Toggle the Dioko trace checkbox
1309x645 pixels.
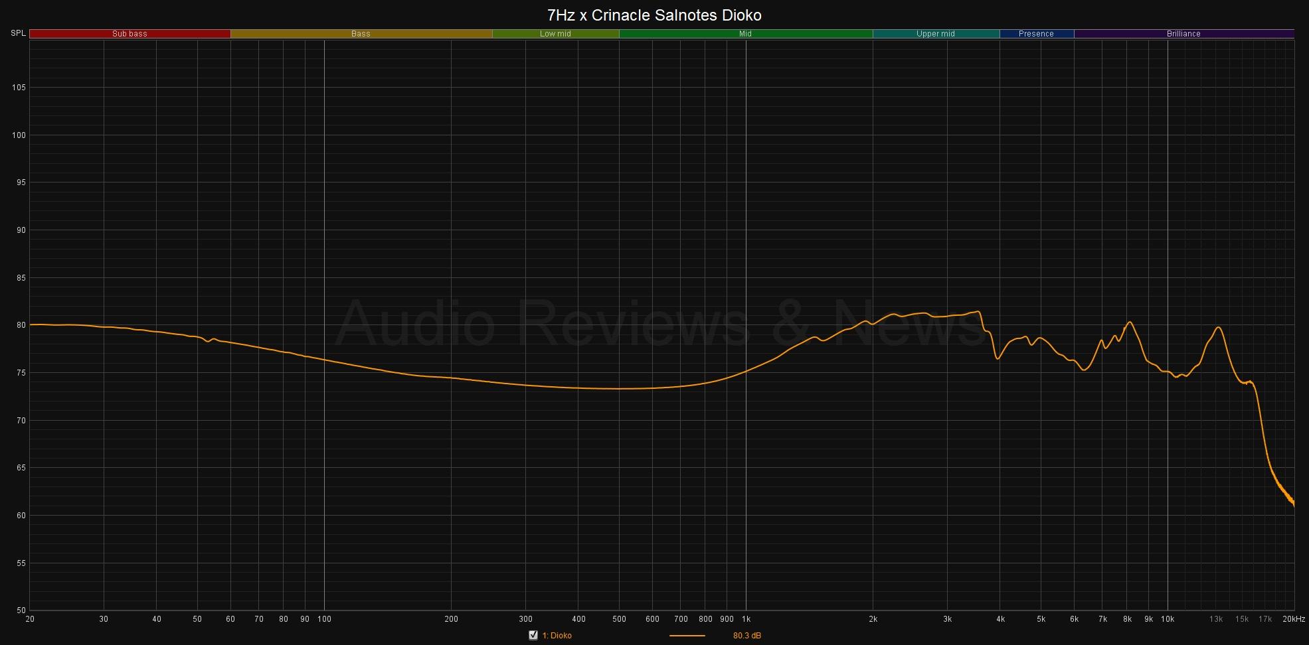click(533, 636)
